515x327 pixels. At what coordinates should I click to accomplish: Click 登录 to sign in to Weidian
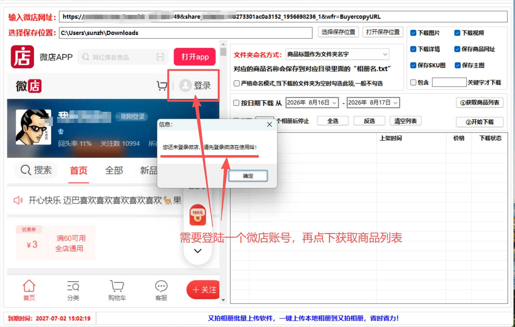tap(202, 86)
